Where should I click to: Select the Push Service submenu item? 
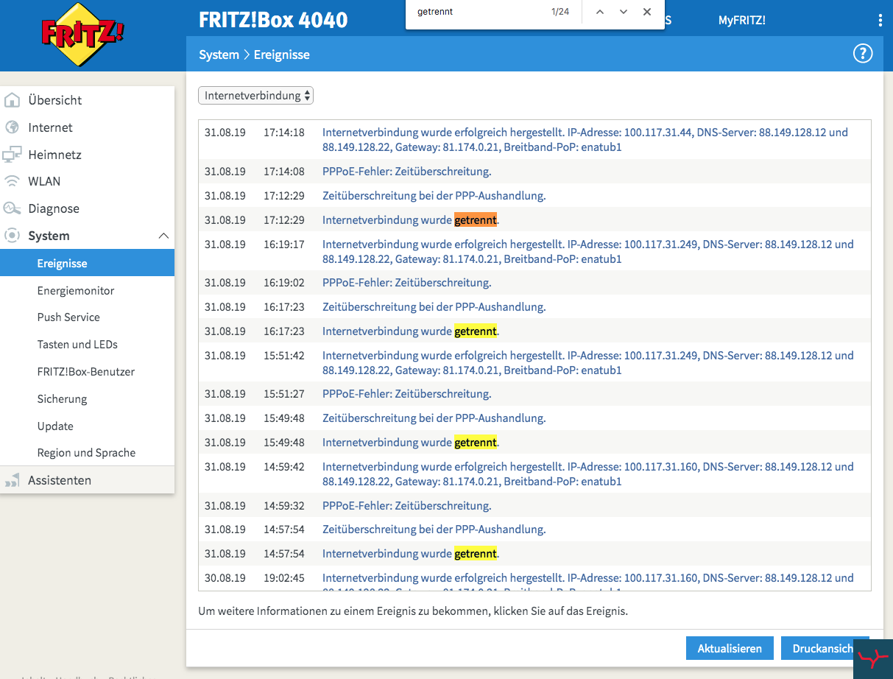tap(68, 317)
